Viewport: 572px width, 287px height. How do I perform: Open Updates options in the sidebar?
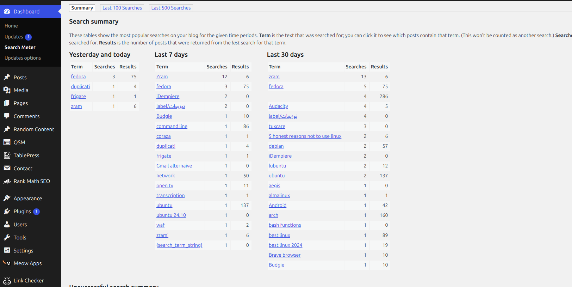tap(23, 58)
